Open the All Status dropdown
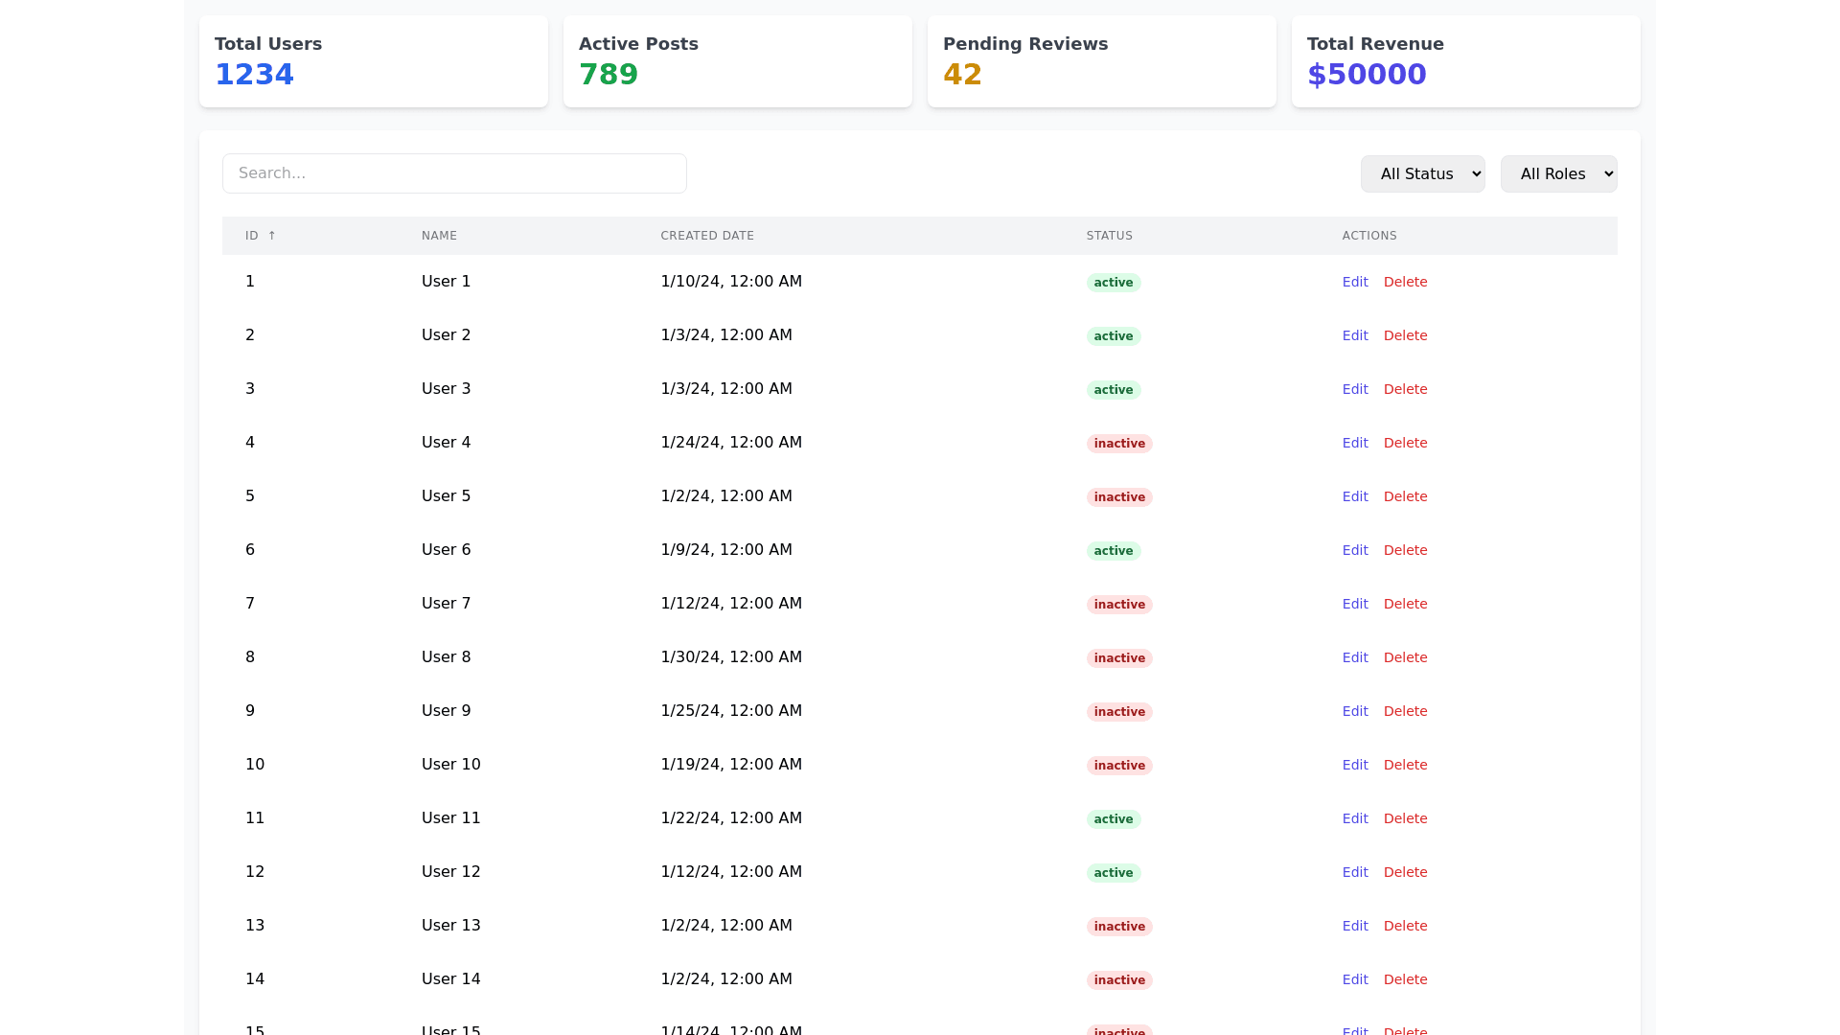This screenshot has height=1035, width=1840. (1422, 173)
